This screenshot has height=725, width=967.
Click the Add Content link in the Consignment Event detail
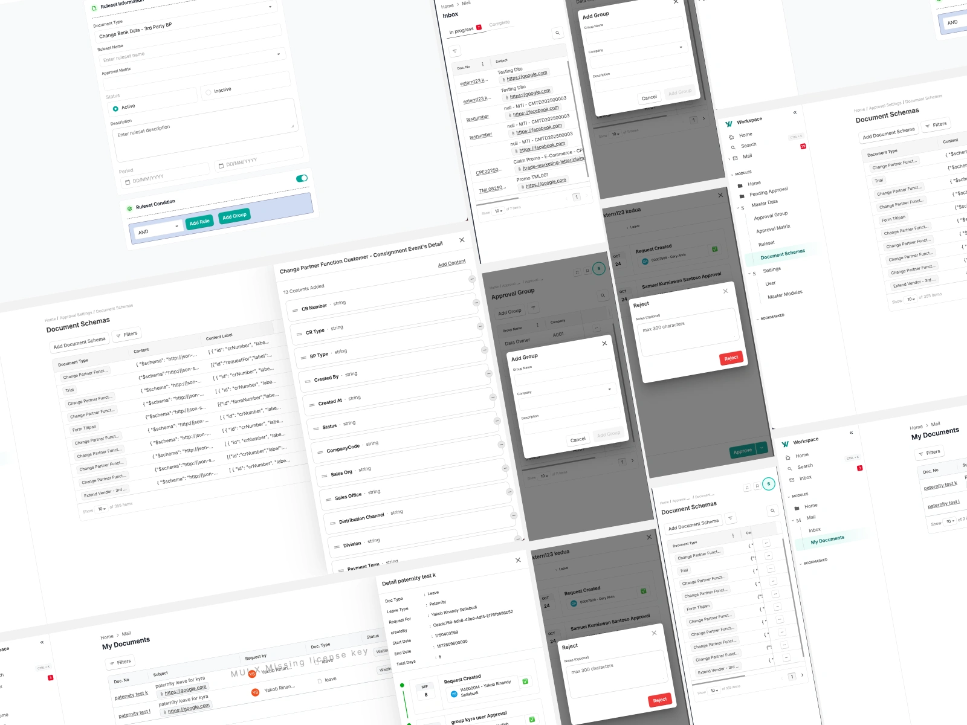tap(451, 263)
